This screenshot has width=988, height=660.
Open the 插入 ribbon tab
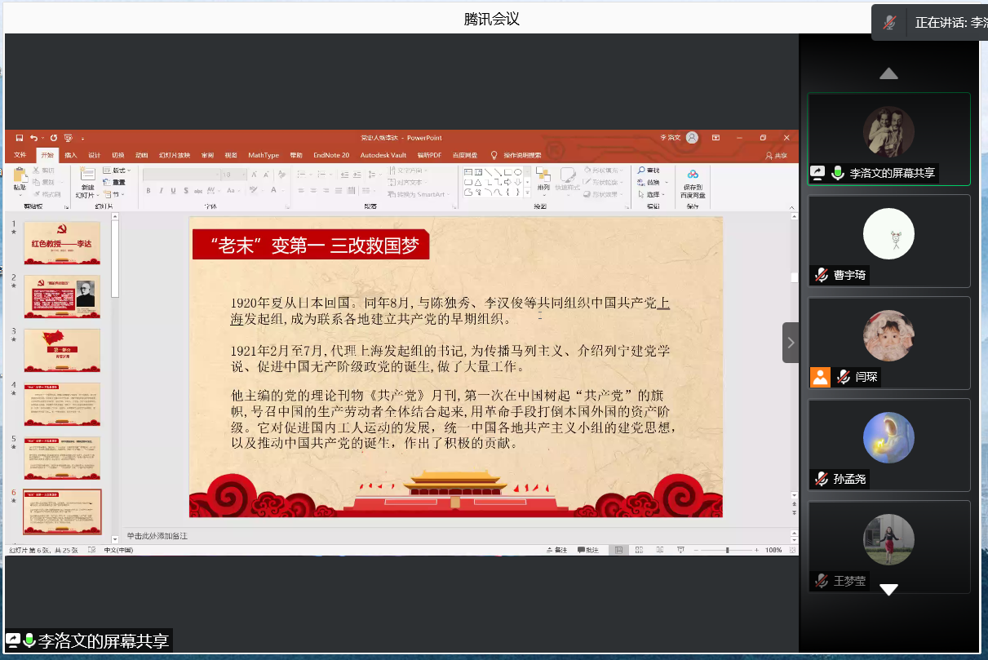pos(71,155)
